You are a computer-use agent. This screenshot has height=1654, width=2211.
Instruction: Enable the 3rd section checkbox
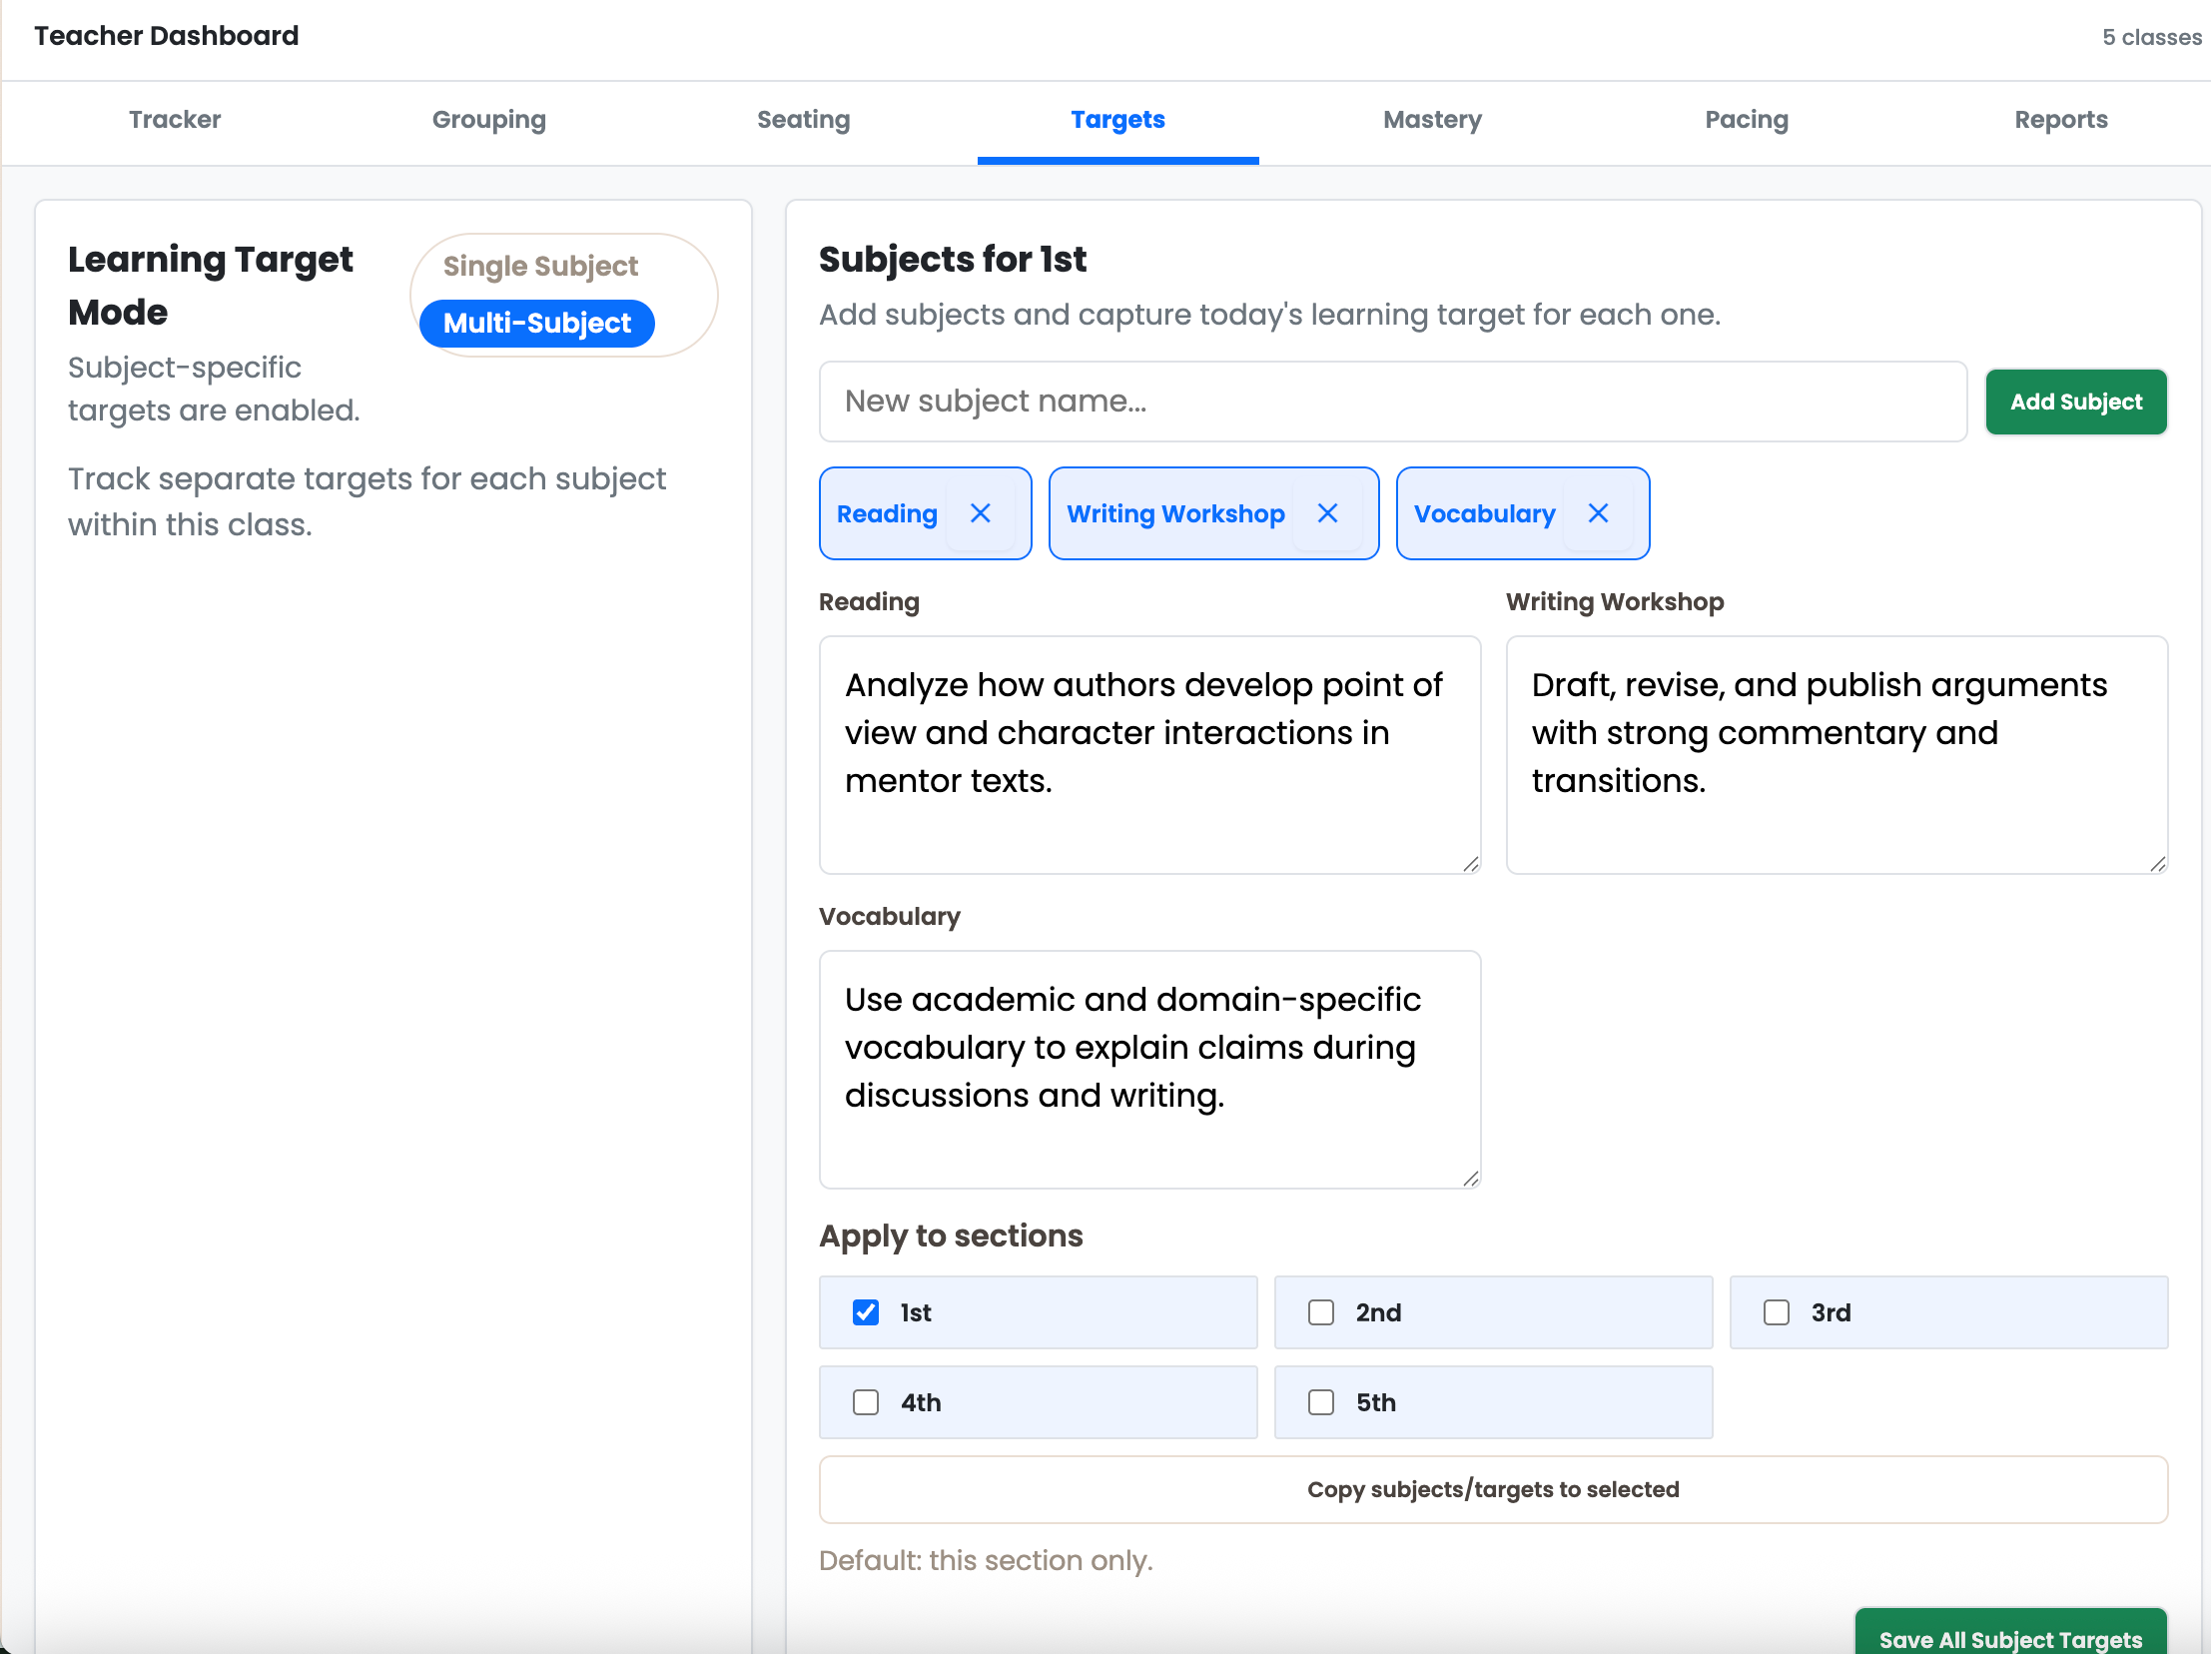[x=1777, y=1312]
